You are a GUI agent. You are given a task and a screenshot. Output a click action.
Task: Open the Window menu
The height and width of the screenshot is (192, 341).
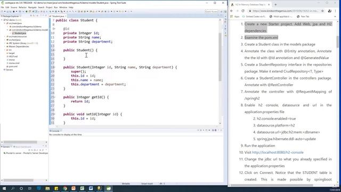(63, 7)
